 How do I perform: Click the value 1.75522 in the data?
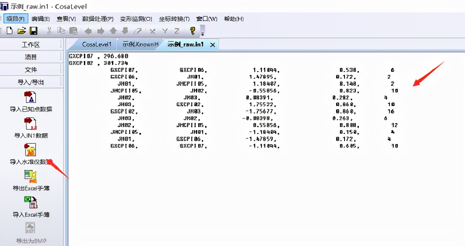point(262,104)
